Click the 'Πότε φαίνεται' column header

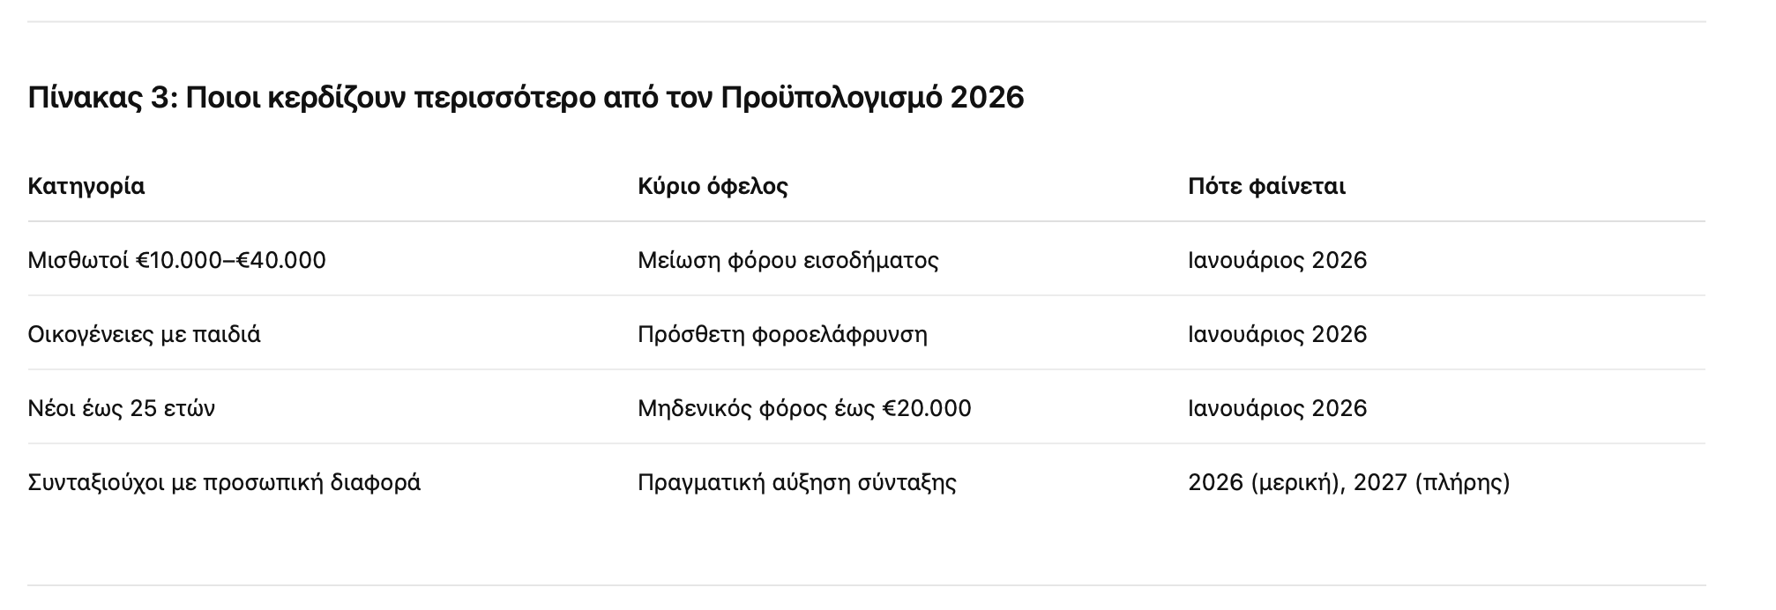[x=1266, y=186]
